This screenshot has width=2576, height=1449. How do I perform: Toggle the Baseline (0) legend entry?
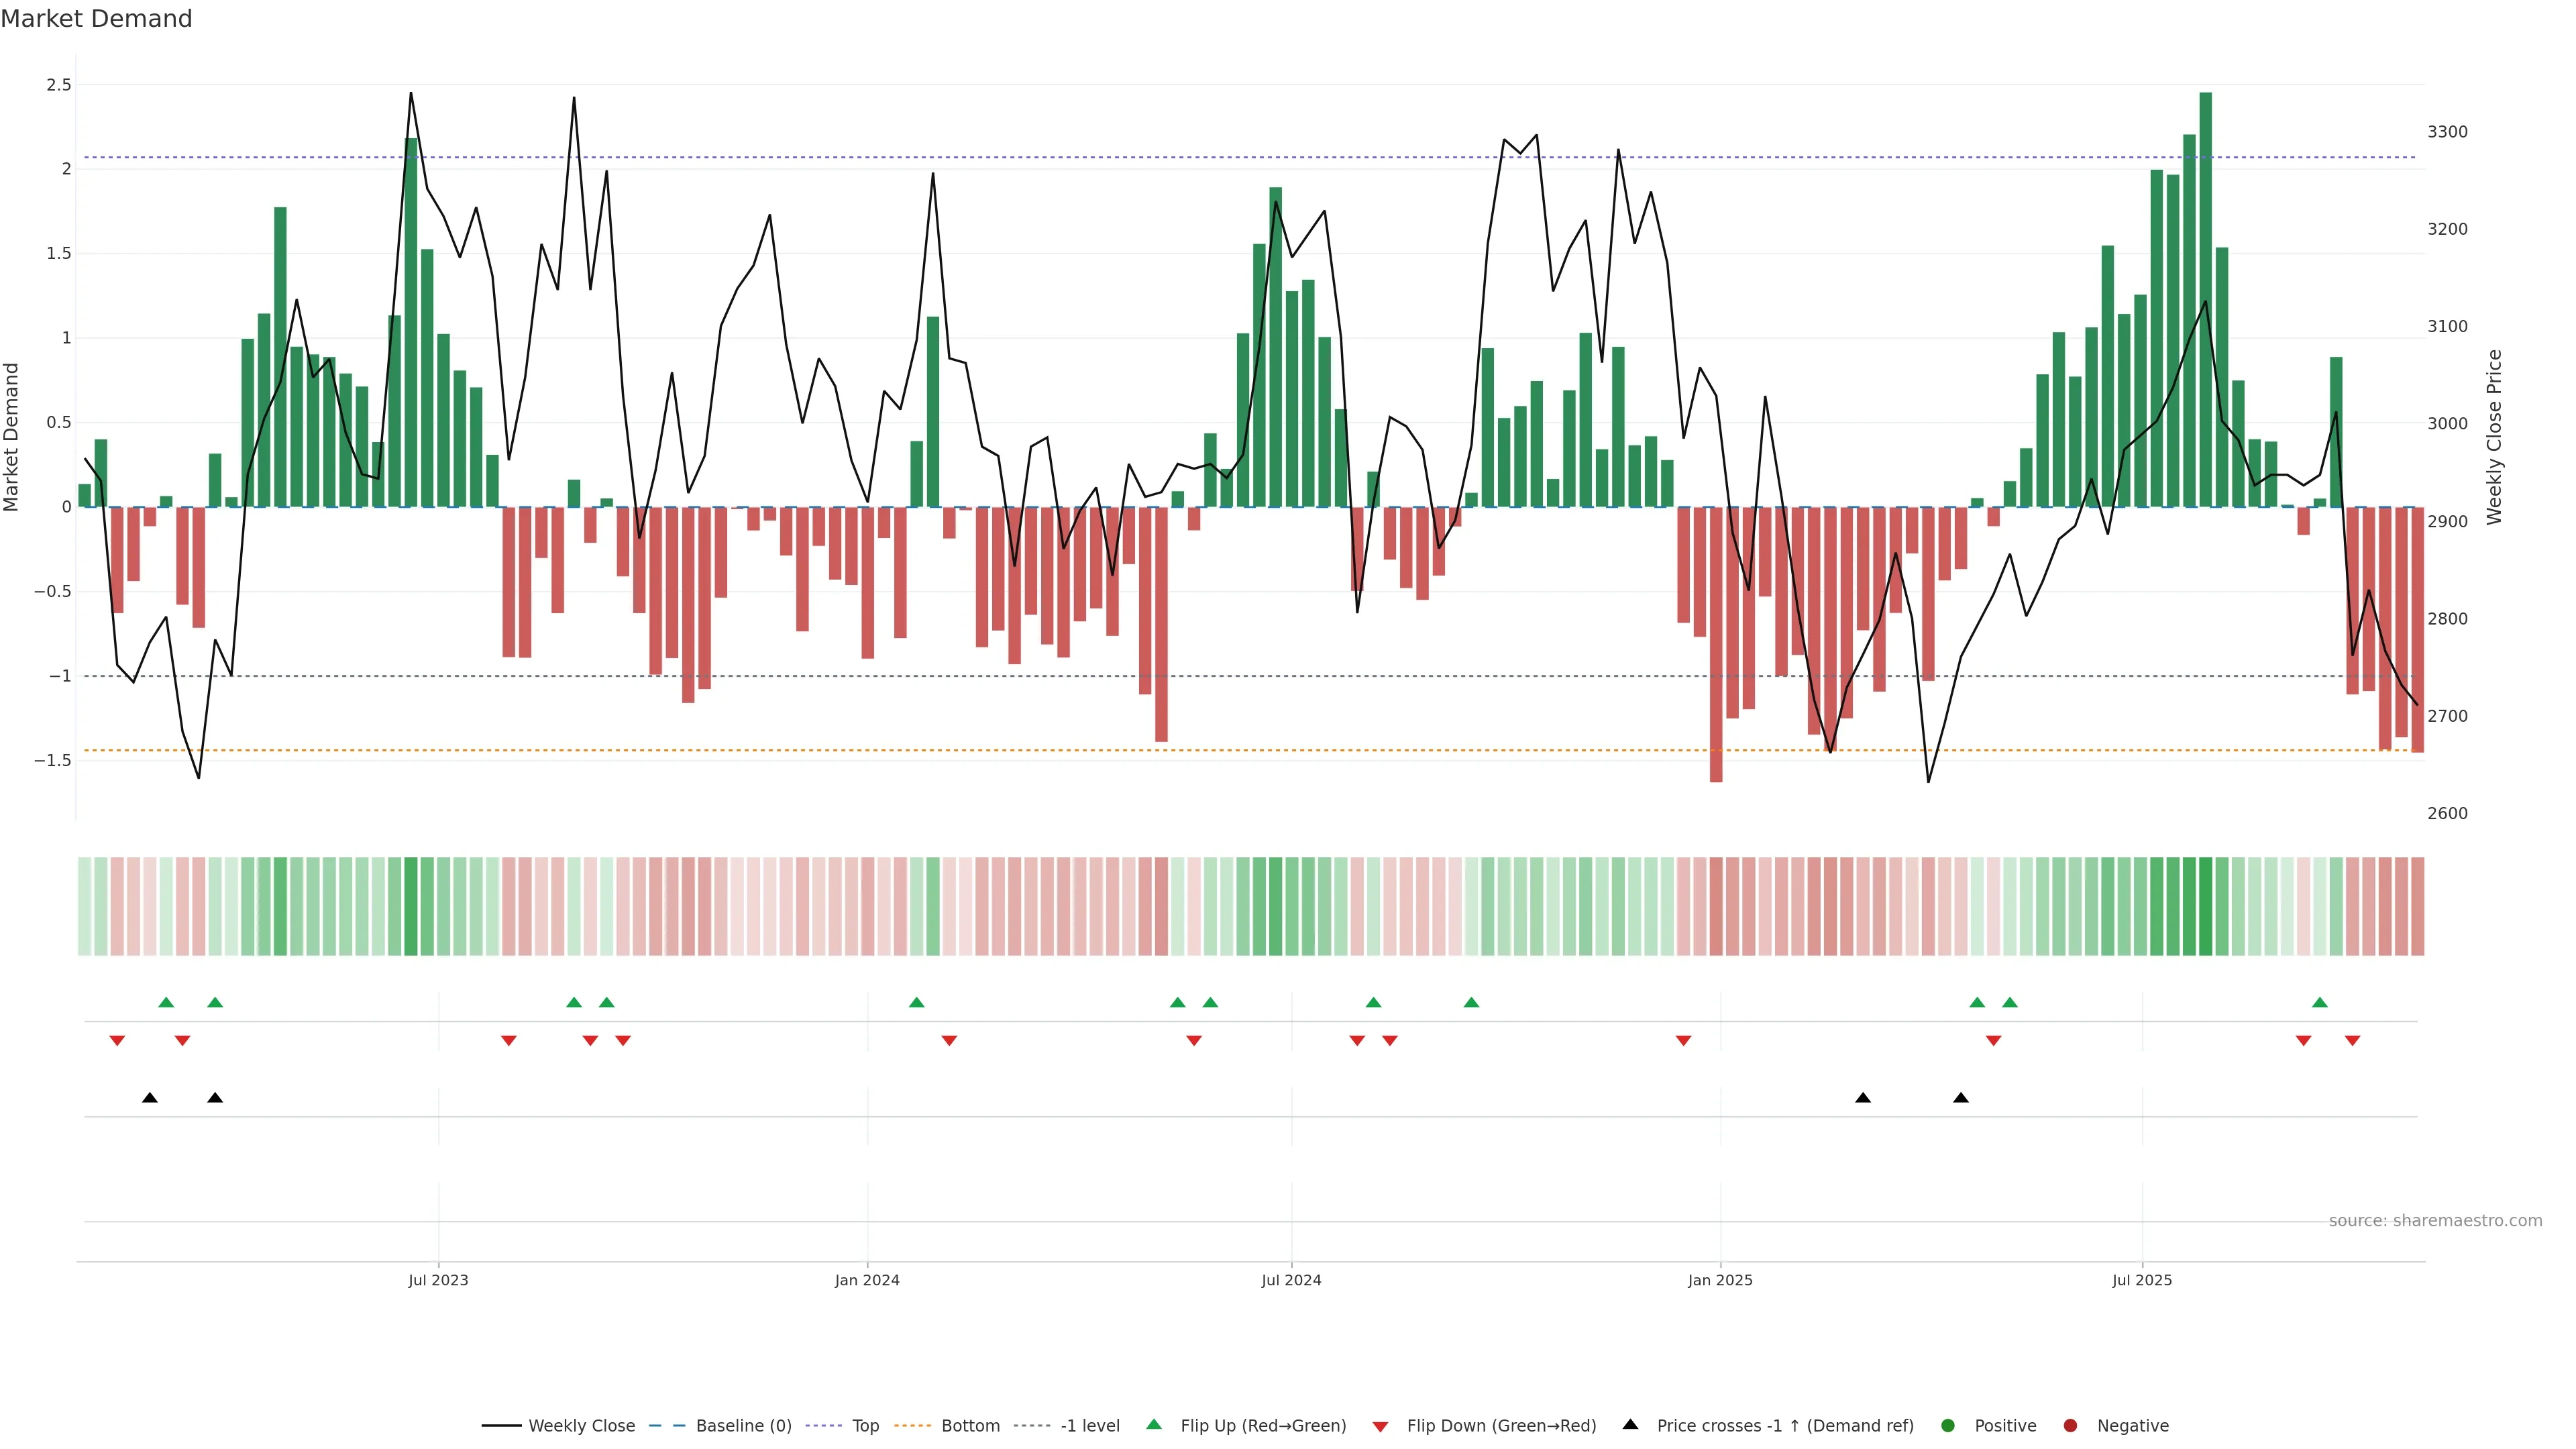[x=743, y=1425]
